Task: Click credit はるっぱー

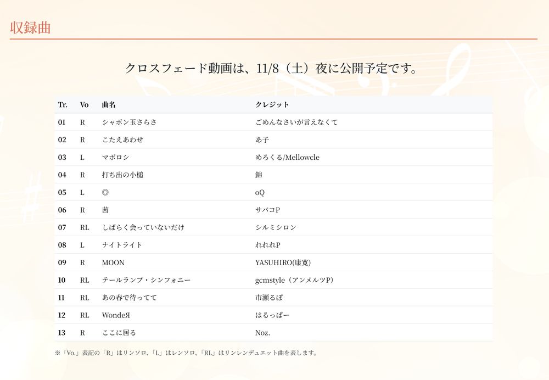Action: pos(272,315)
